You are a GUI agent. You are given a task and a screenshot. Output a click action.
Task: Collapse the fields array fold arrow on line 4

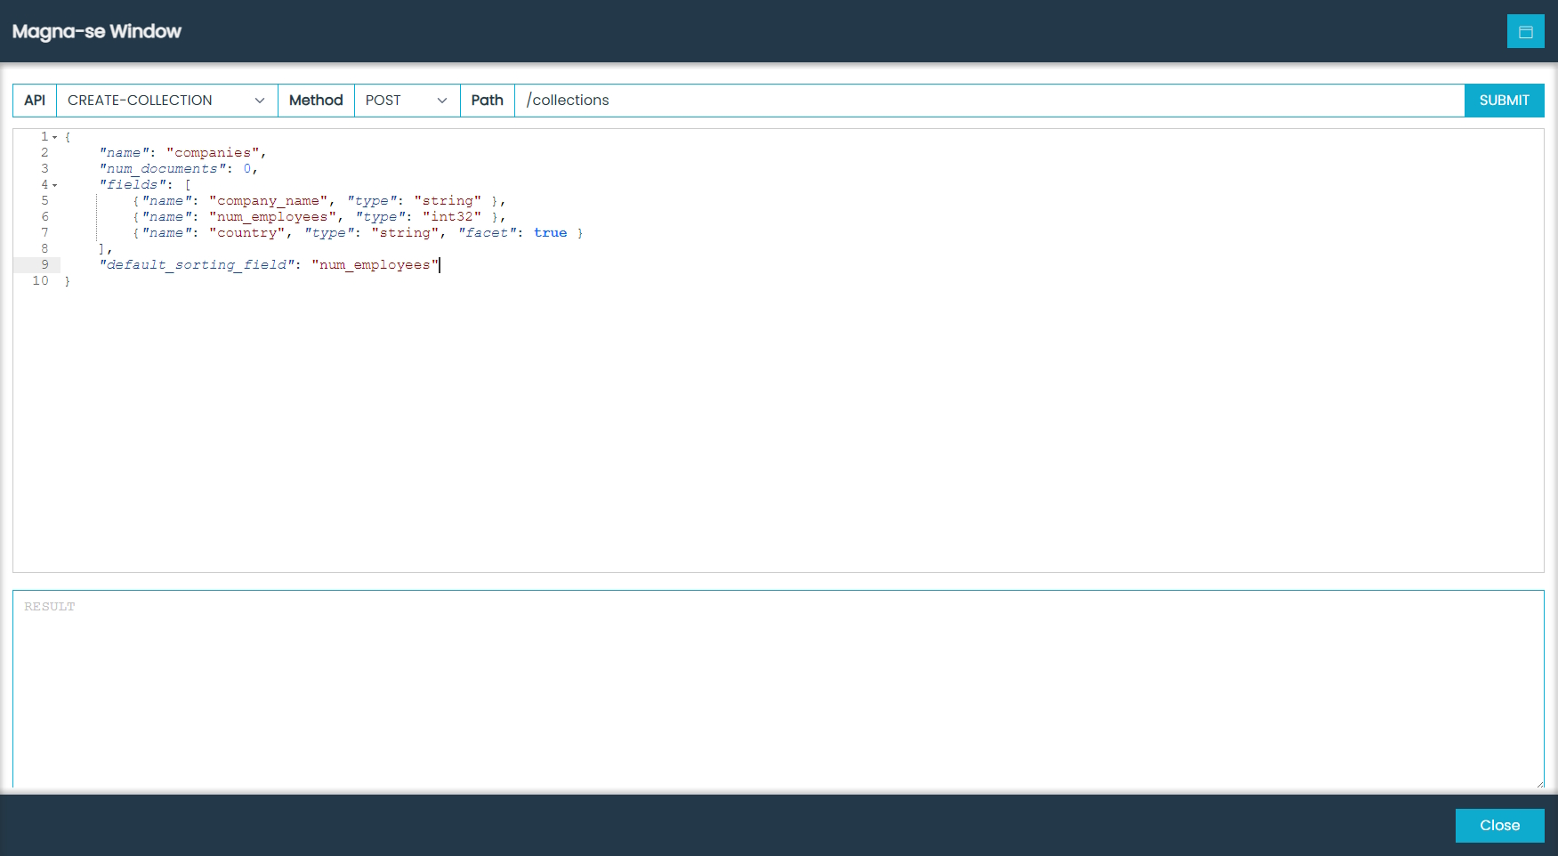click(x=55, y=185)
